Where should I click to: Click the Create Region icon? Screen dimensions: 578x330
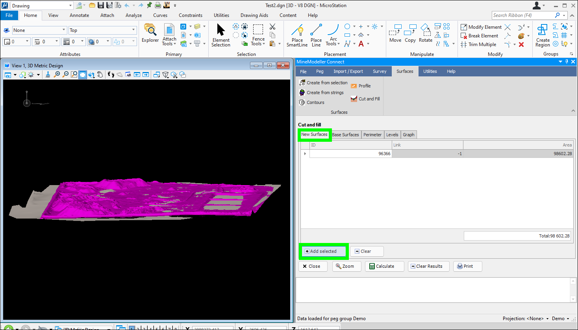[x=543, y=35]
